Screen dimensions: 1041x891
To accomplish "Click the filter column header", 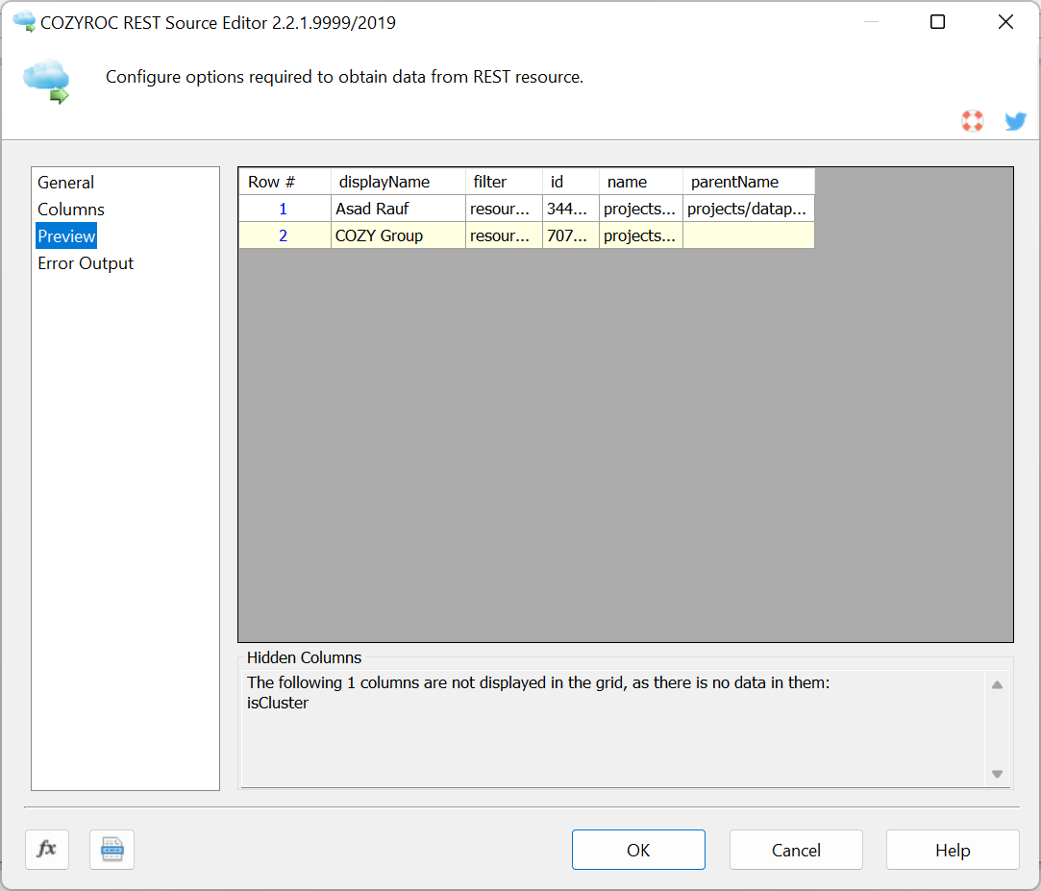I will pos(504,182).
